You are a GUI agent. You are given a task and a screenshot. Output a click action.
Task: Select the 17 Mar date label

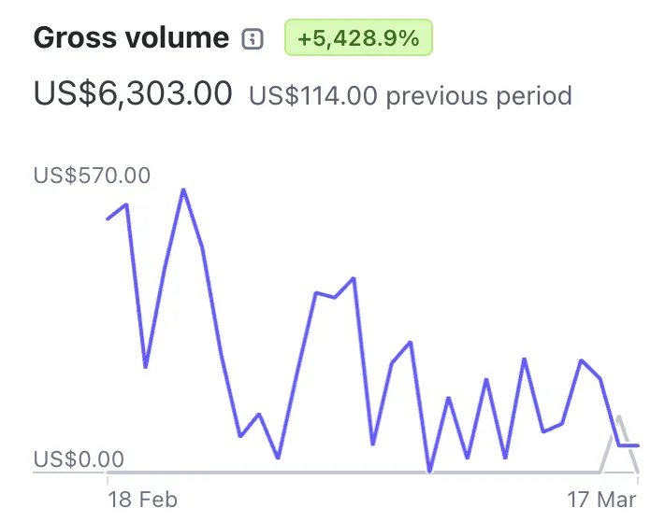click(601, 499)
